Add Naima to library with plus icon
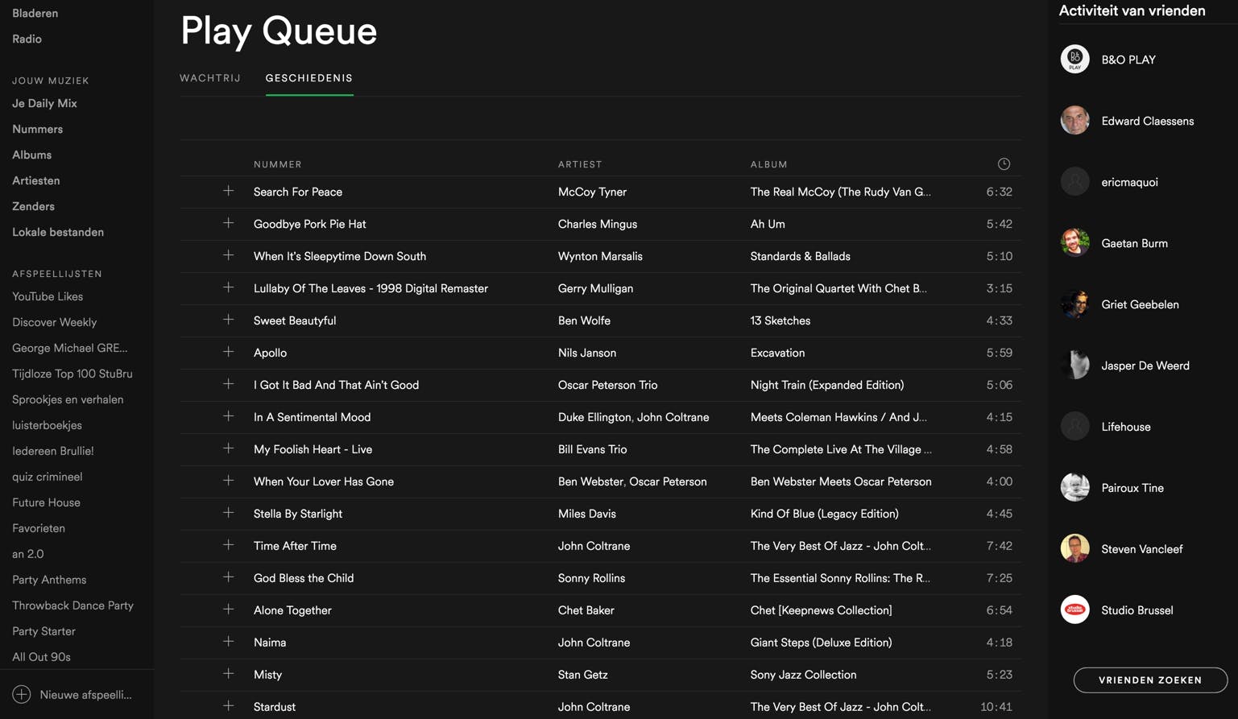This screenshot has height=719, width=1238. 229,642
